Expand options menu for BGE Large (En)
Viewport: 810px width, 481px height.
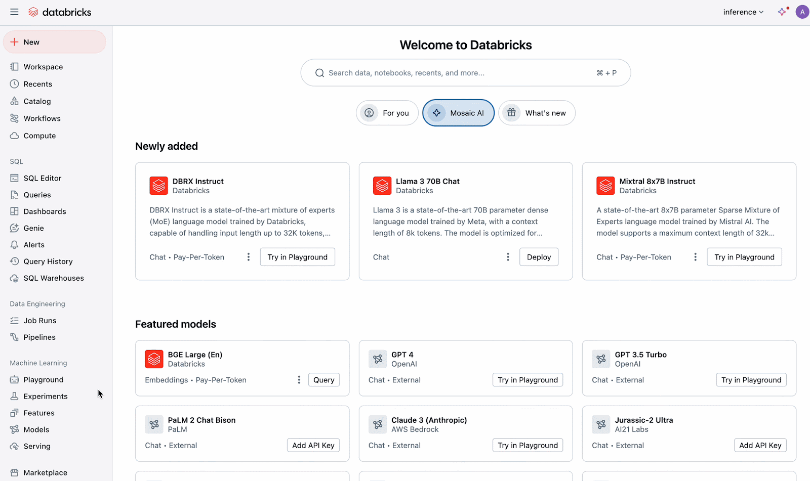click(x=299, y=380)
